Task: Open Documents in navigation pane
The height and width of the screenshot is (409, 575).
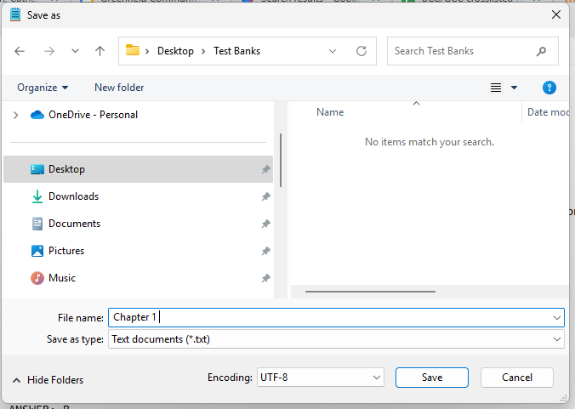Action: pos(138,224)
